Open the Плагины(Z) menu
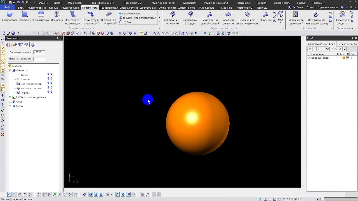Image resolution: width=358 pixels, height=201 pixels. 243,3
